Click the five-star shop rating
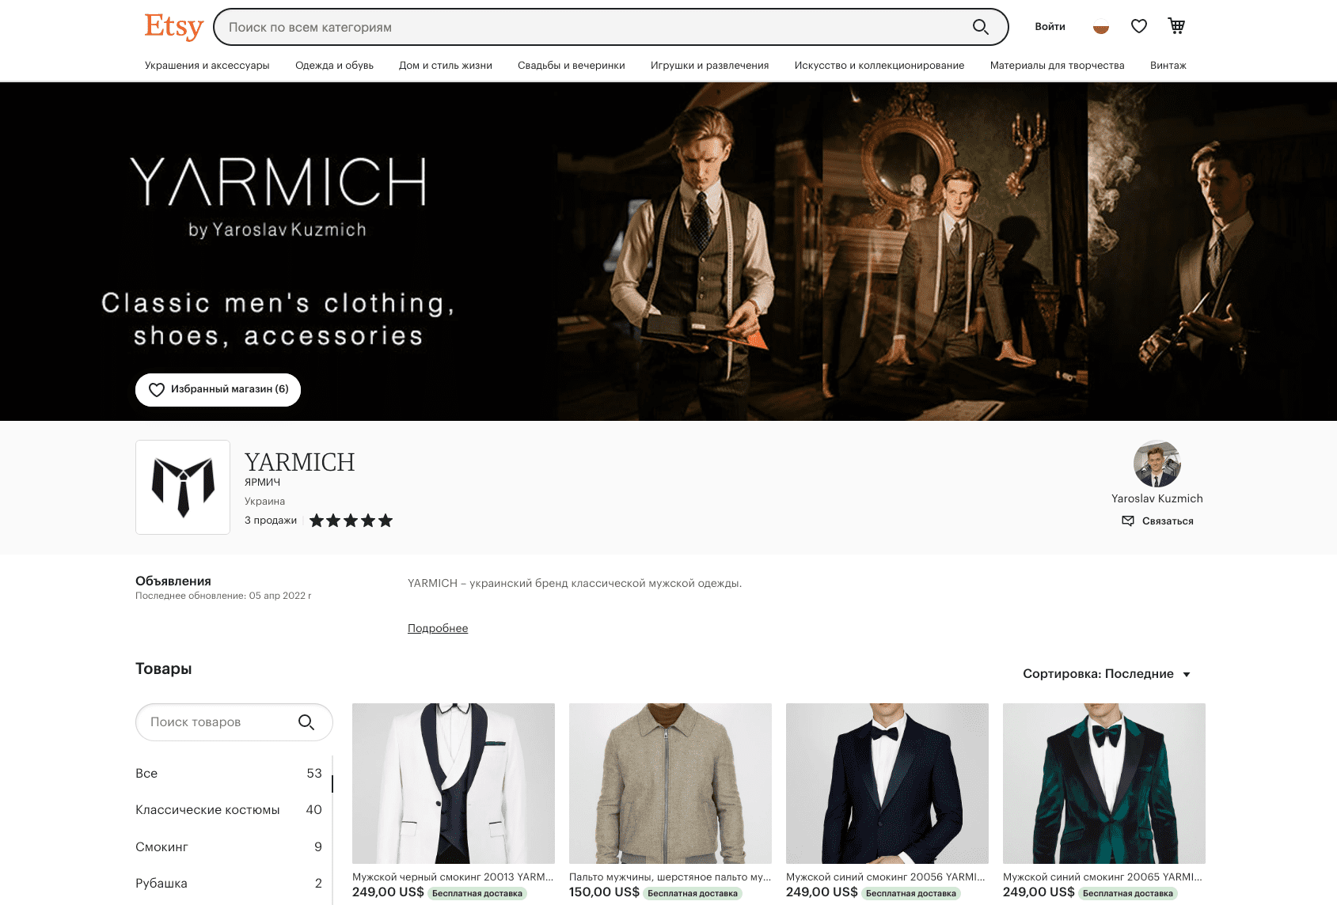 pos(351,521)
